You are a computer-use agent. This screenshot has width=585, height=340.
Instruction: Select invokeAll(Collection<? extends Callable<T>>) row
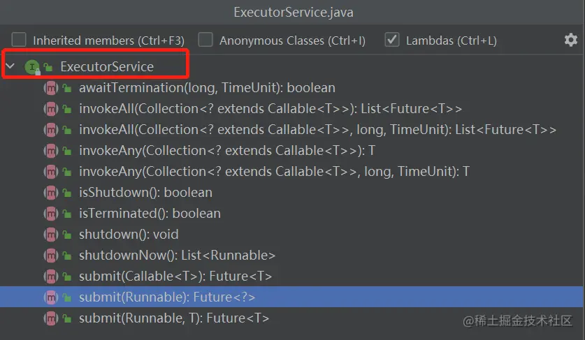click(270, 108)
